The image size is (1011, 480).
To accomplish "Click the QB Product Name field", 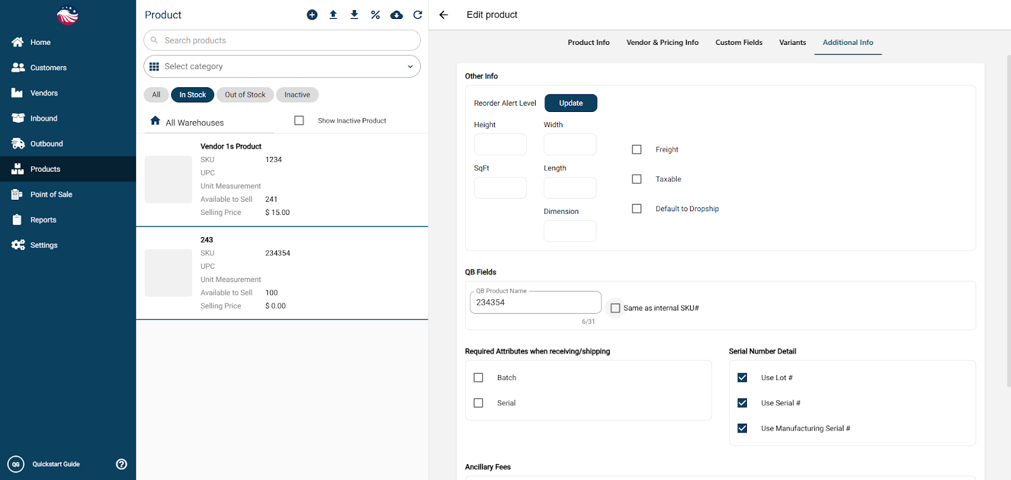I will [535, 302].
